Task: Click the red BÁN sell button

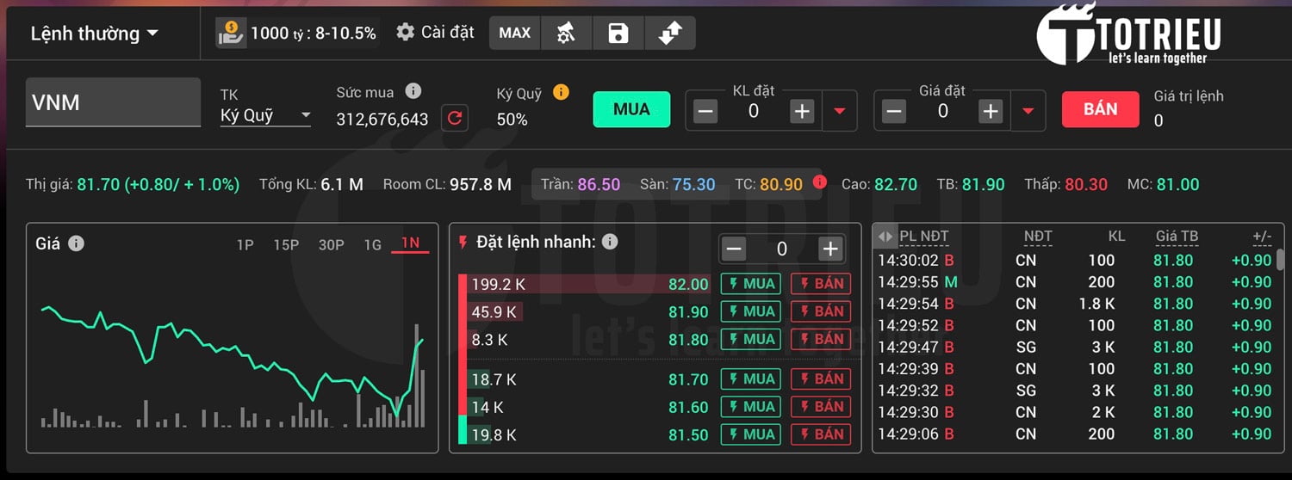Action: [x=1100, y=109]
